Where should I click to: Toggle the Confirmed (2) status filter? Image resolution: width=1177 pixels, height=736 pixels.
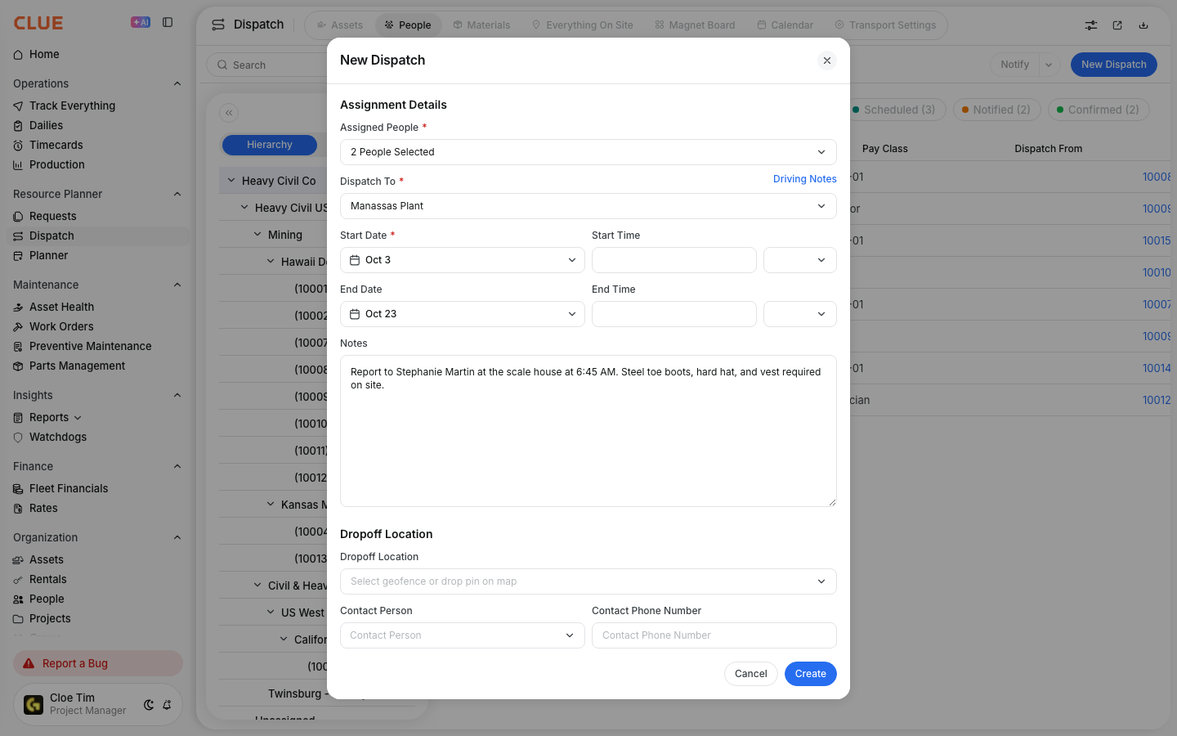pyautogui.click(x=1099, y=110)
